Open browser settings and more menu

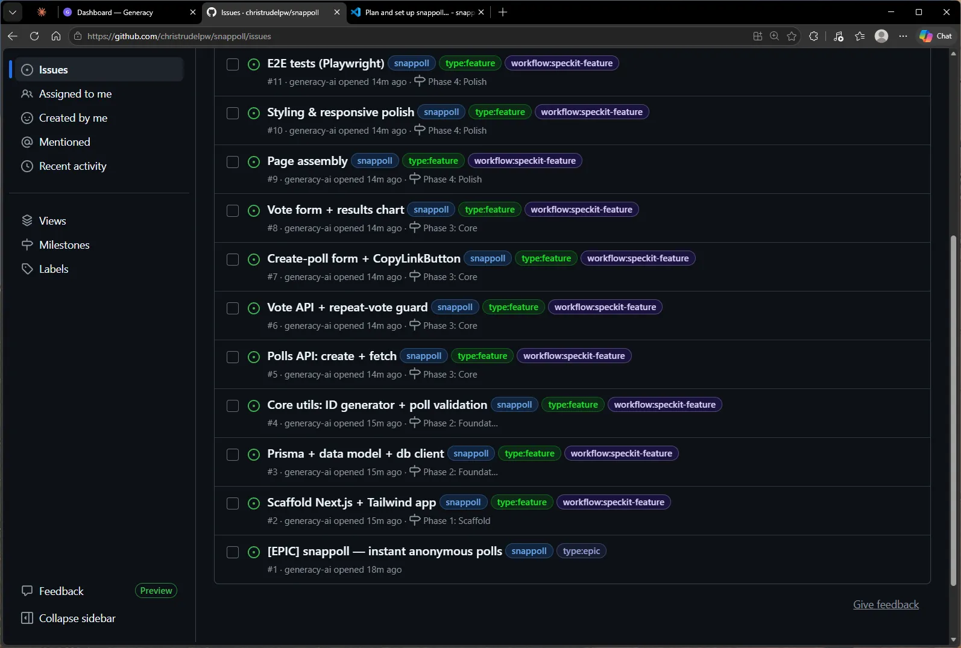point(903,36)
